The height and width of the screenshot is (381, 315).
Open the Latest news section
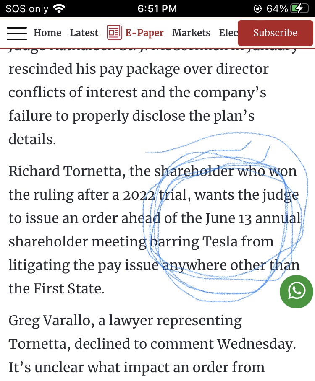coord(84,33)
